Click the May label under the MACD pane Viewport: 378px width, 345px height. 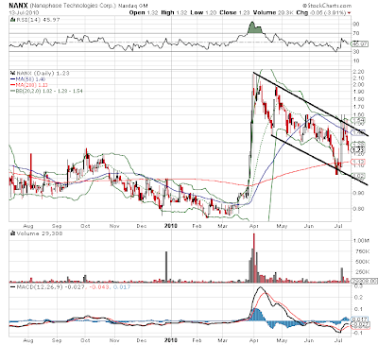coord(282,340)
